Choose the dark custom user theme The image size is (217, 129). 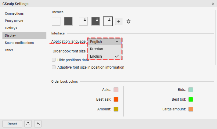pos(96,21)
